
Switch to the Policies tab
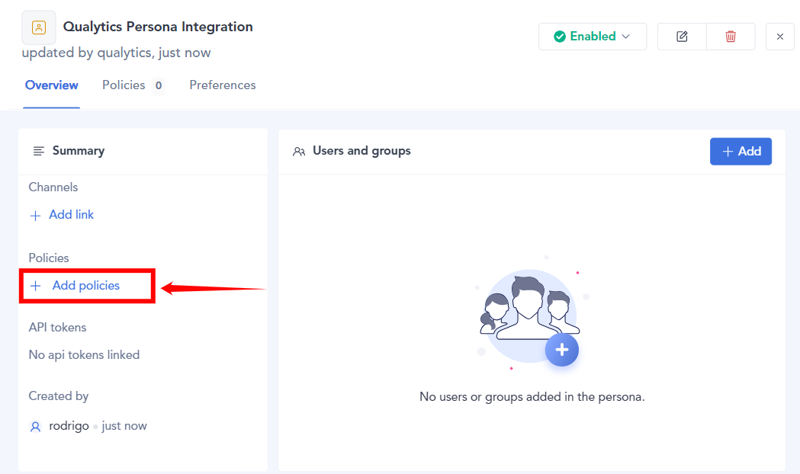click(x=124, y=85)
